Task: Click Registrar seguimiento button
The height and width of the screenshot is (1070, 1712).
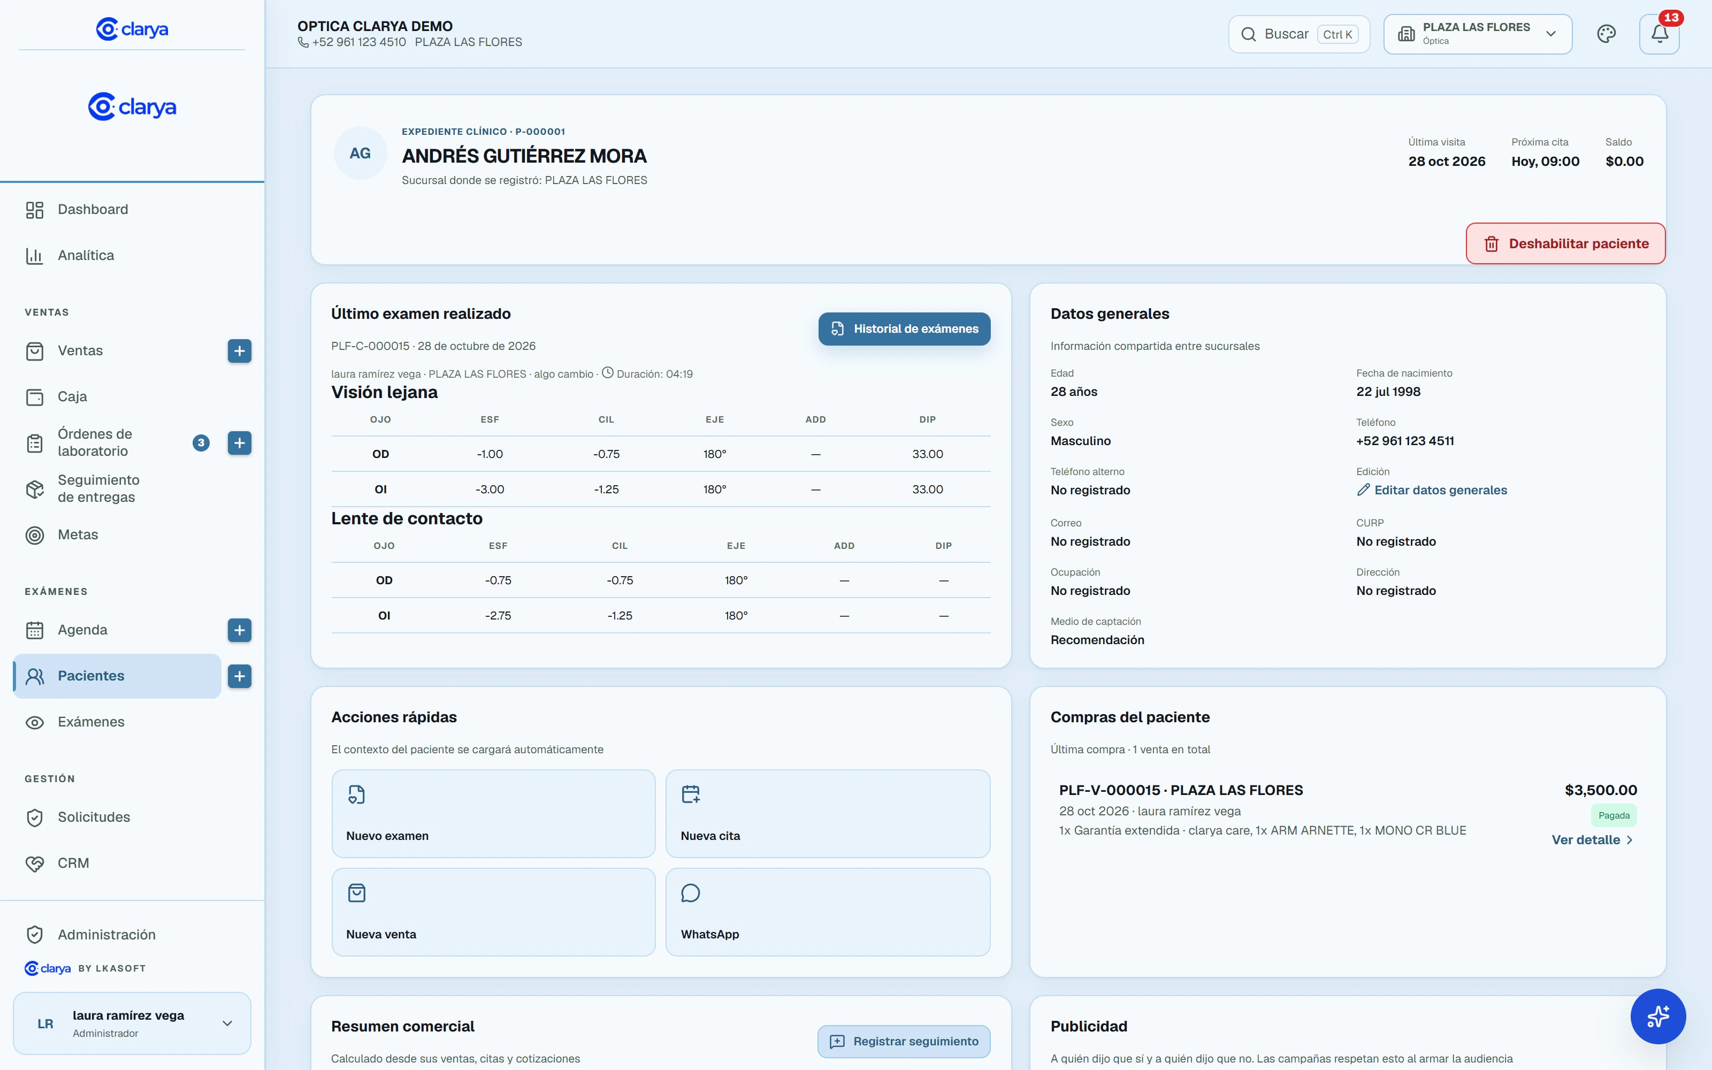Action: coord(904,1042)
